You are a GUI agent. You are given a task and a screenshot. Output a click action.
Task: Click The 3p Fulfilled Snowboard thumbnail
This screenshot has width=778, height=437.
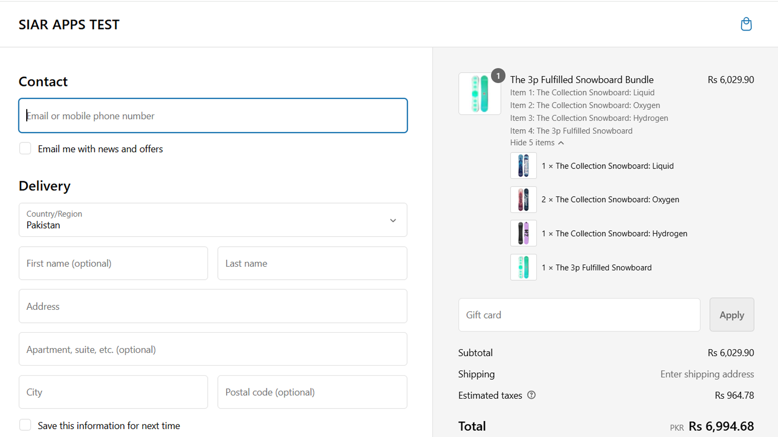(x=523, y=267)
